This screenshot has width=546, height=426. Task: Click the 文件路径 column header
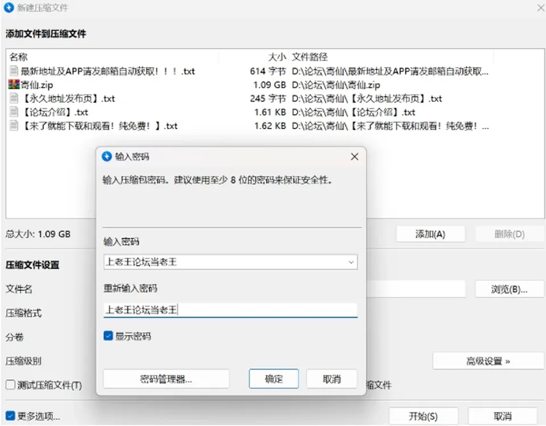pos(310,57)
